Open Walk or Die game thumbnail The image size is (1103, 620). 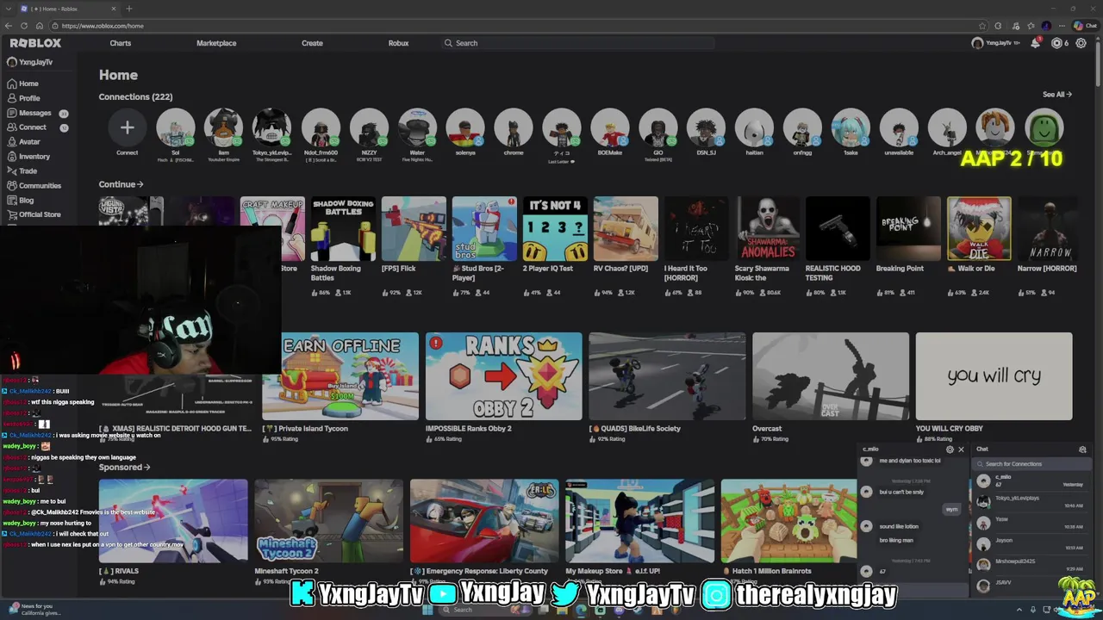(x=979, y=228)
